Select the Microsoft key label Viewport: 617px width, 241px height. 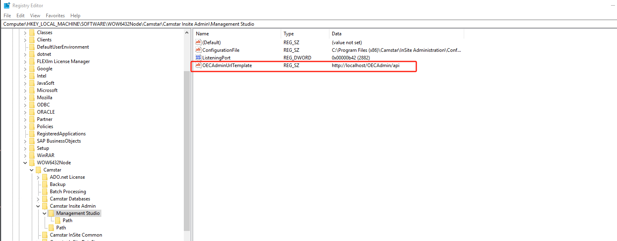click(47, 90)
